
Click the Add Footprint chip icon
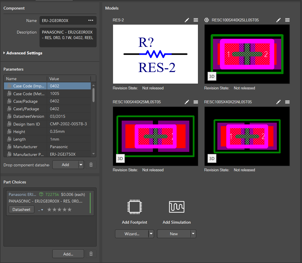134,207
